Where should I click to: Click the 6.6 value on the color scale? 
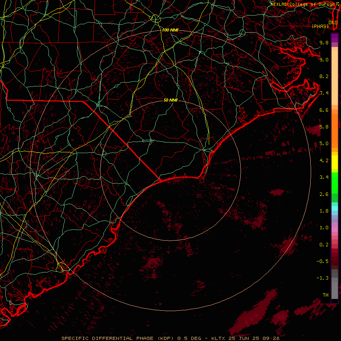tap(324, 110)
